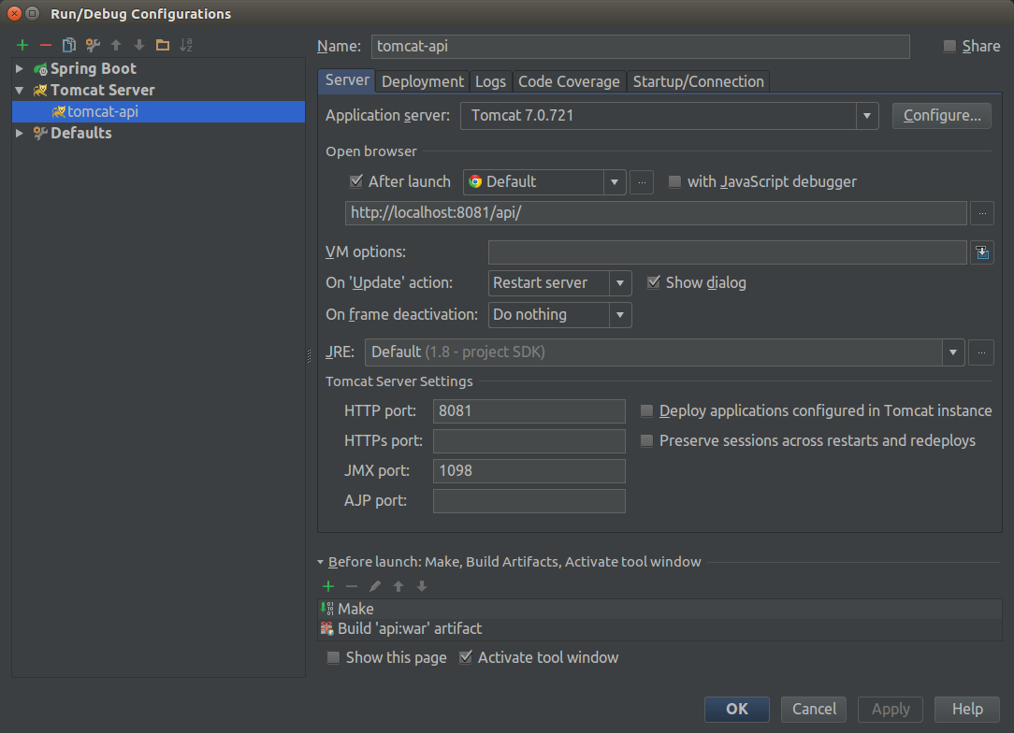
Task: Select the Make task row
Action: click(659, 609)
